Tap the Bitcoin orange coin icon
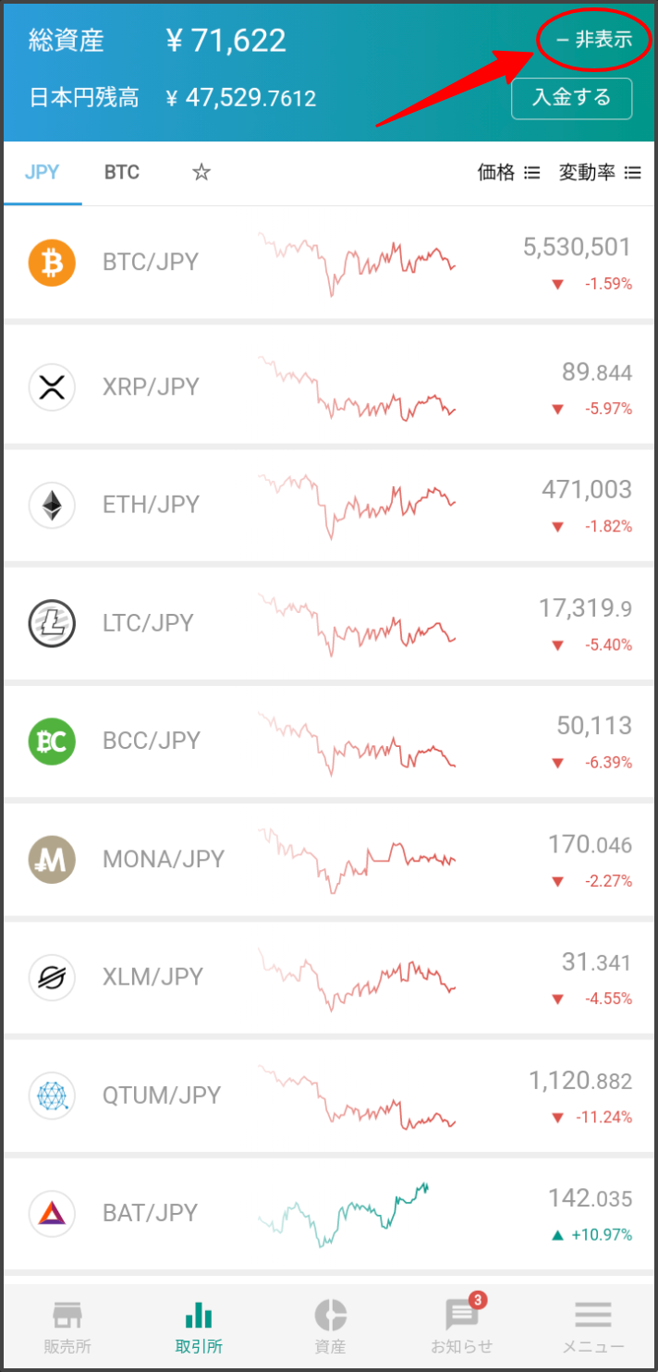The width and height of the screenshot is (658, 1372). click(52, 263)
